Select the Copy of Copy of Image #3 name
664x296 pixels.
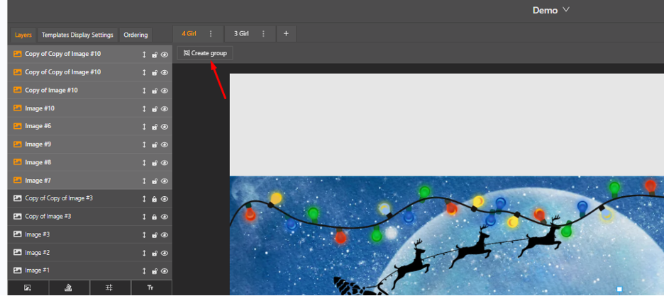pos(59,198)
